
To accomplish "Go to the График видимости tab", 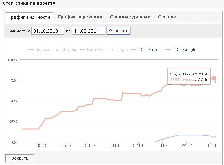I will click(29, 17).
